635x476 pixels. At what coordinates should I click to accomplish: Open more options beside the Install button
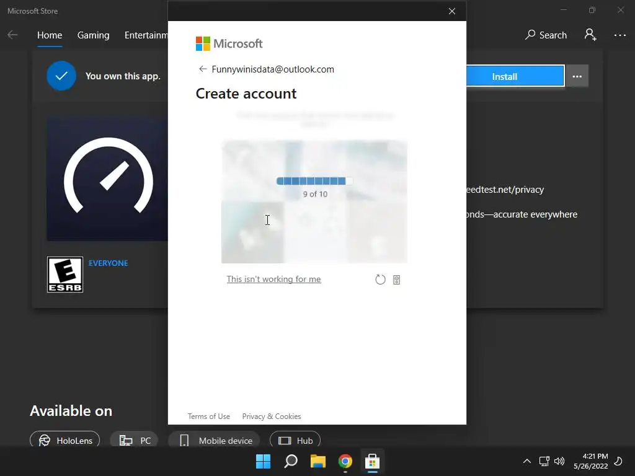(577, 76)
